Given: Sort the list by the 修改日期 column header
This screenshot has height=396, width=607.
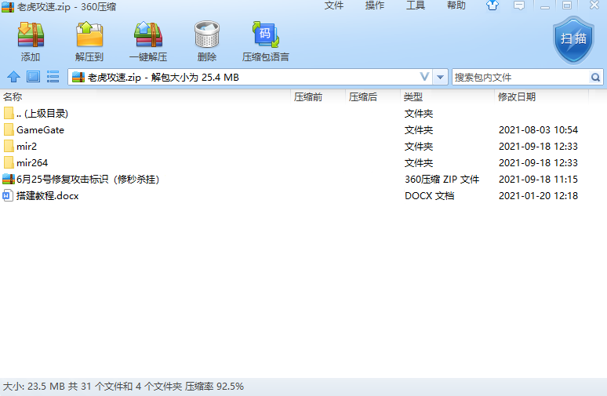Looking at the screenshot, I should (x=517, y=96).
